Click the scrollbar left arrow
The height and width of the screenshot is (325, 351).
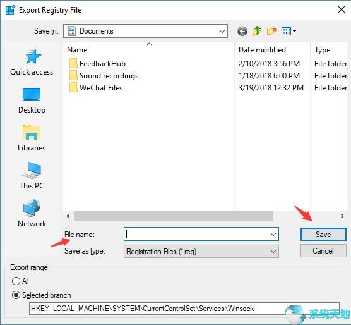68,216
